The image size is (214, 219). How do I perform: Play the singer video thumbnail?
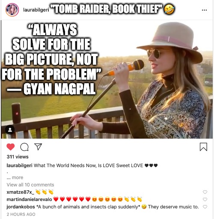[107, 79]
